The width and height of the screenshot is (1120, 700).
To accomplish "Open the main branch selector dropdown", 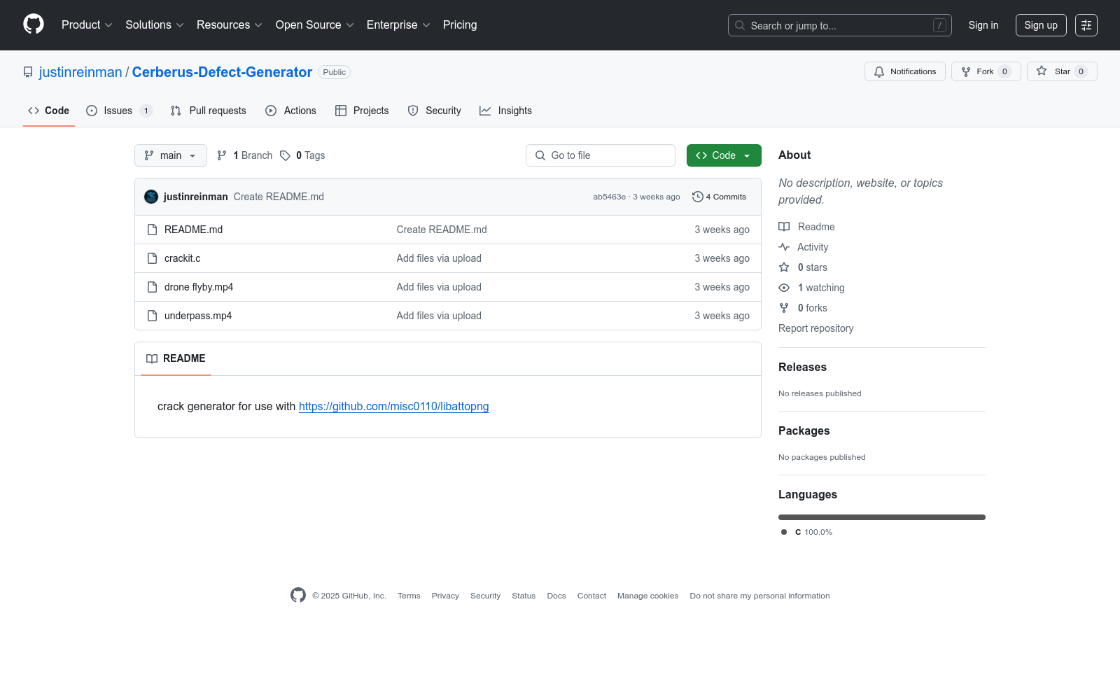I will tap(171, 155).
